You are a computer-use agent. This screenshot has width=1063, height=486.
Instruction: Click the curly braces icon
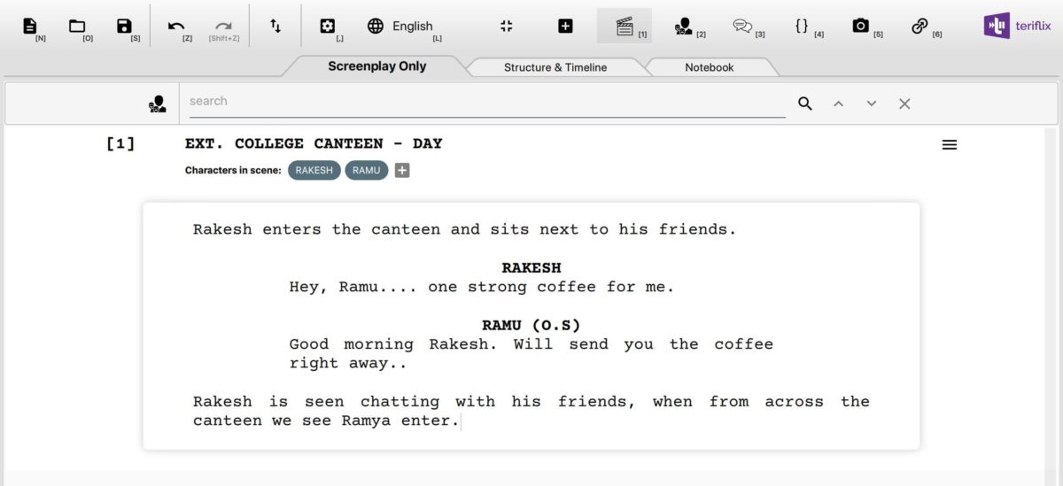pyautogui.click(x=802, y=27)
